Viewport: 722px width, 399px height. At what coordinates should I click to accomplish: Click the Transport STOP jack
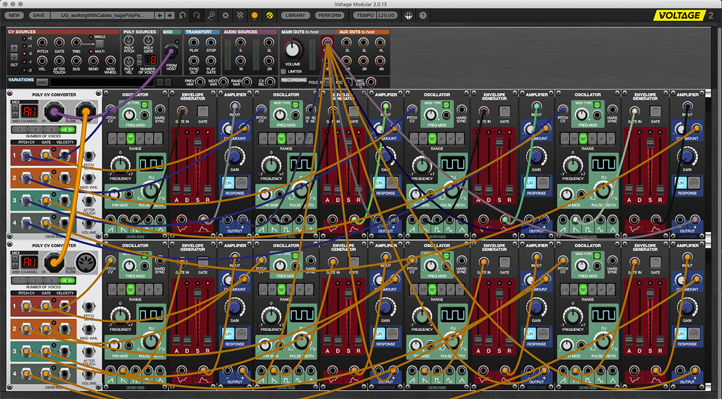pos(211,43)
